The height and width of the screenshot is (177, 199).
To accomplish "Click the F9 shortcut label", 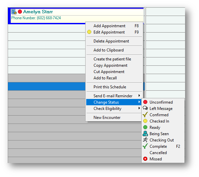I will coord(137,32).
